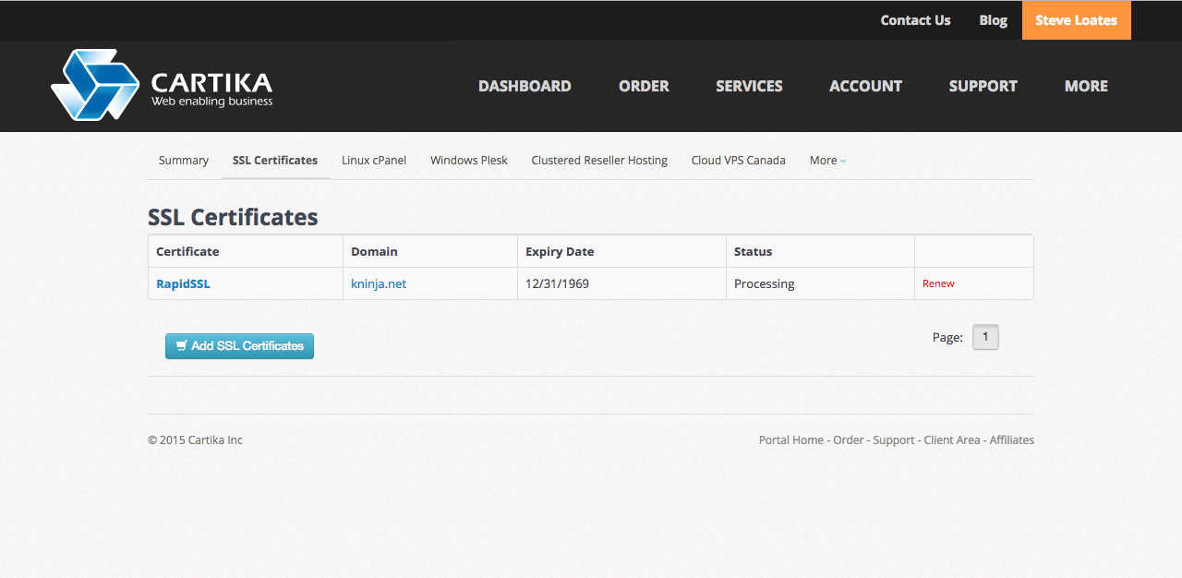Open the SERVICES menu
This screenshot has width=1182, height=578.
pos(749,86)
